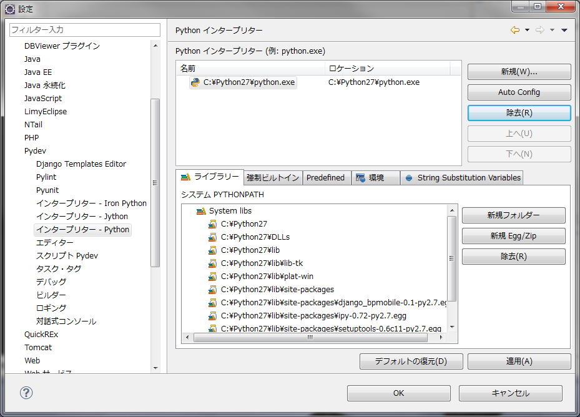Click the library icon next to C:¥Python27¥DLLs

click(212, 237)
